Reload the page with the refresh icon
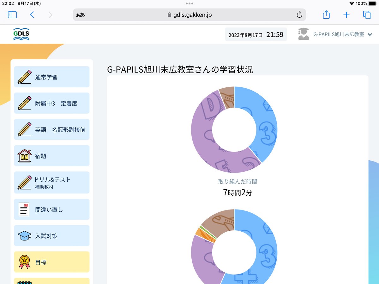Image resolution: width=379 pixels, height=284 pixels. [299, 15]
